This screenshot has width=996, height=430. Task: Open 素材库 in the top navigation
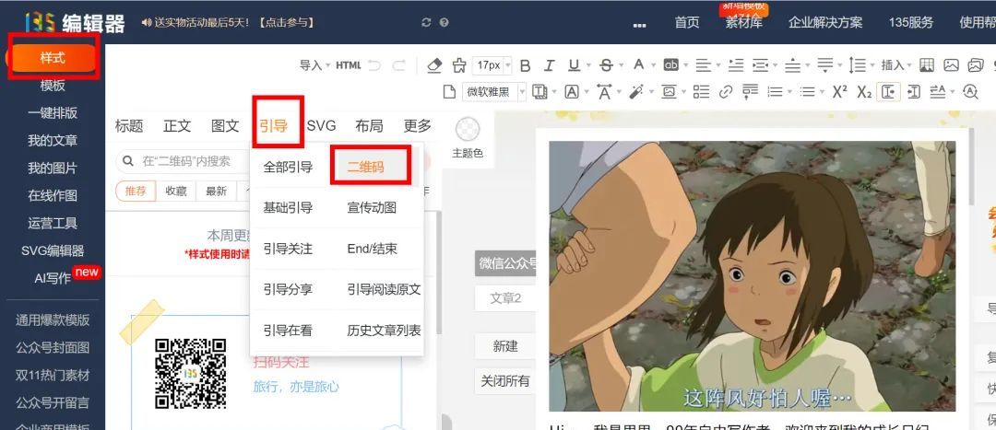(744, 22)
